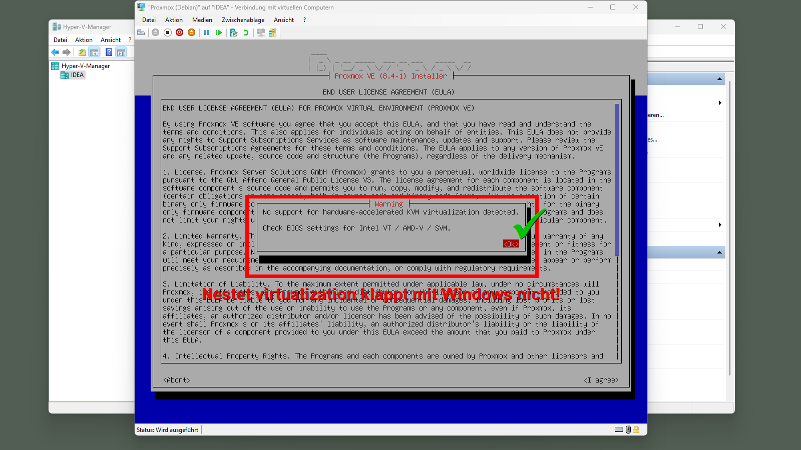Click the orange save state icon
Screen dimensions: 801x450
191,32
